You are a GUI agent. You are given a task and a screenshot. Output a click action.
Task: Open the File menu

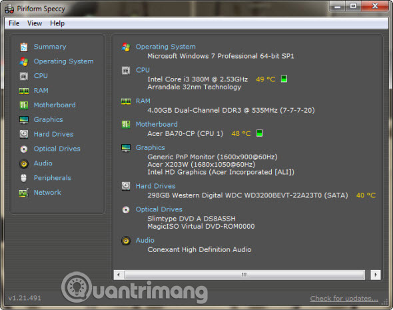point(14,23)
